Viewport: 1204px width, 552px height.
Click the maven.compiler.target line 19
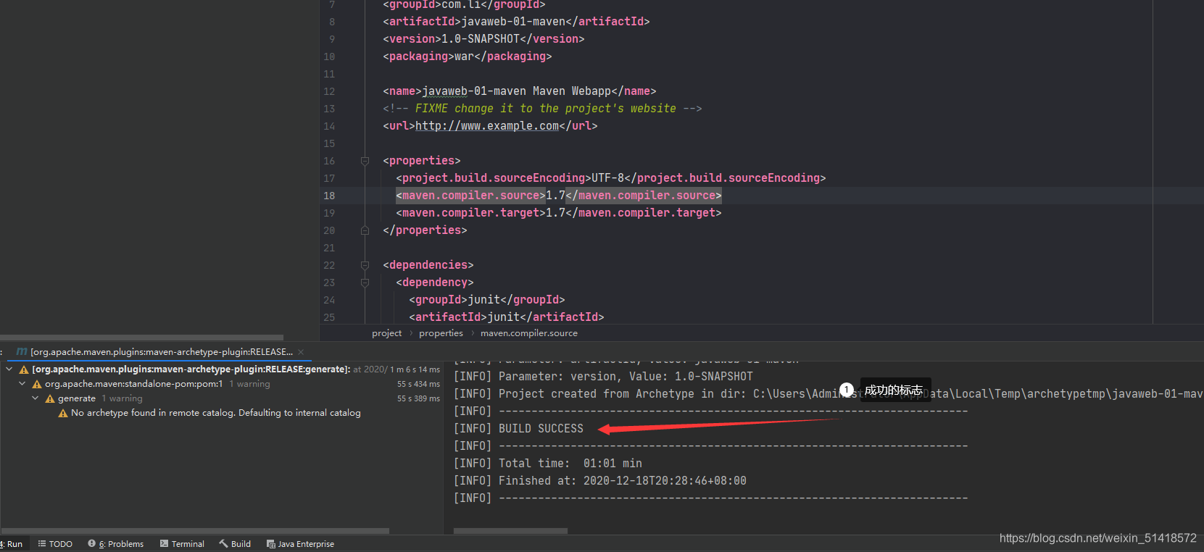[559, 213]
